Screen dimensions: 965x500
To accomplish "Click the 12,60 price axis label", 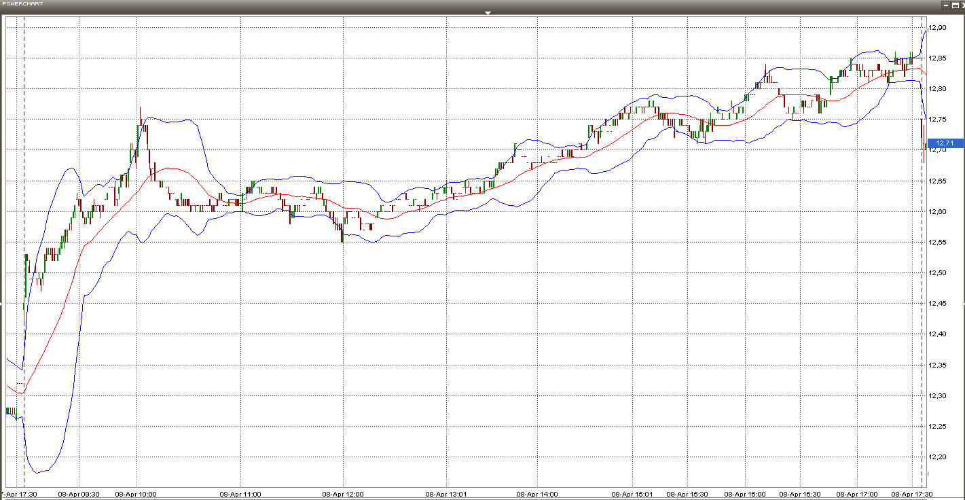I will [939, 212].
